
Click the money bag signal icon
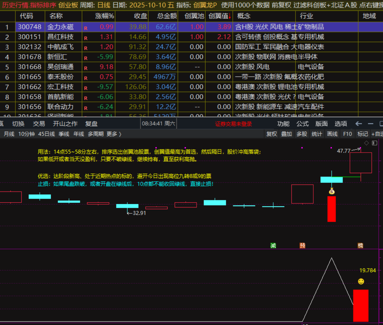332,191
